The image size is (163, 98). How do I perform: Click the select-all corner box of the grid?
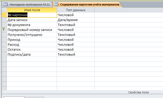(x=4, y=10)
